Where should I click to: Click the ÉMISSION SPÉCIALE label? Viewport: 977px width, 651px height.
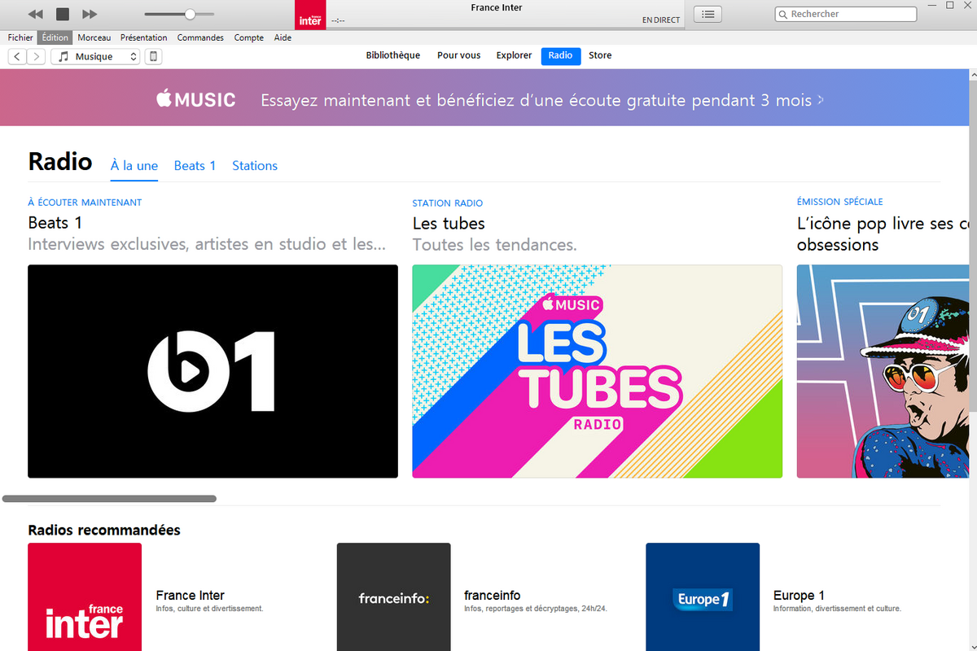(840, 201)
